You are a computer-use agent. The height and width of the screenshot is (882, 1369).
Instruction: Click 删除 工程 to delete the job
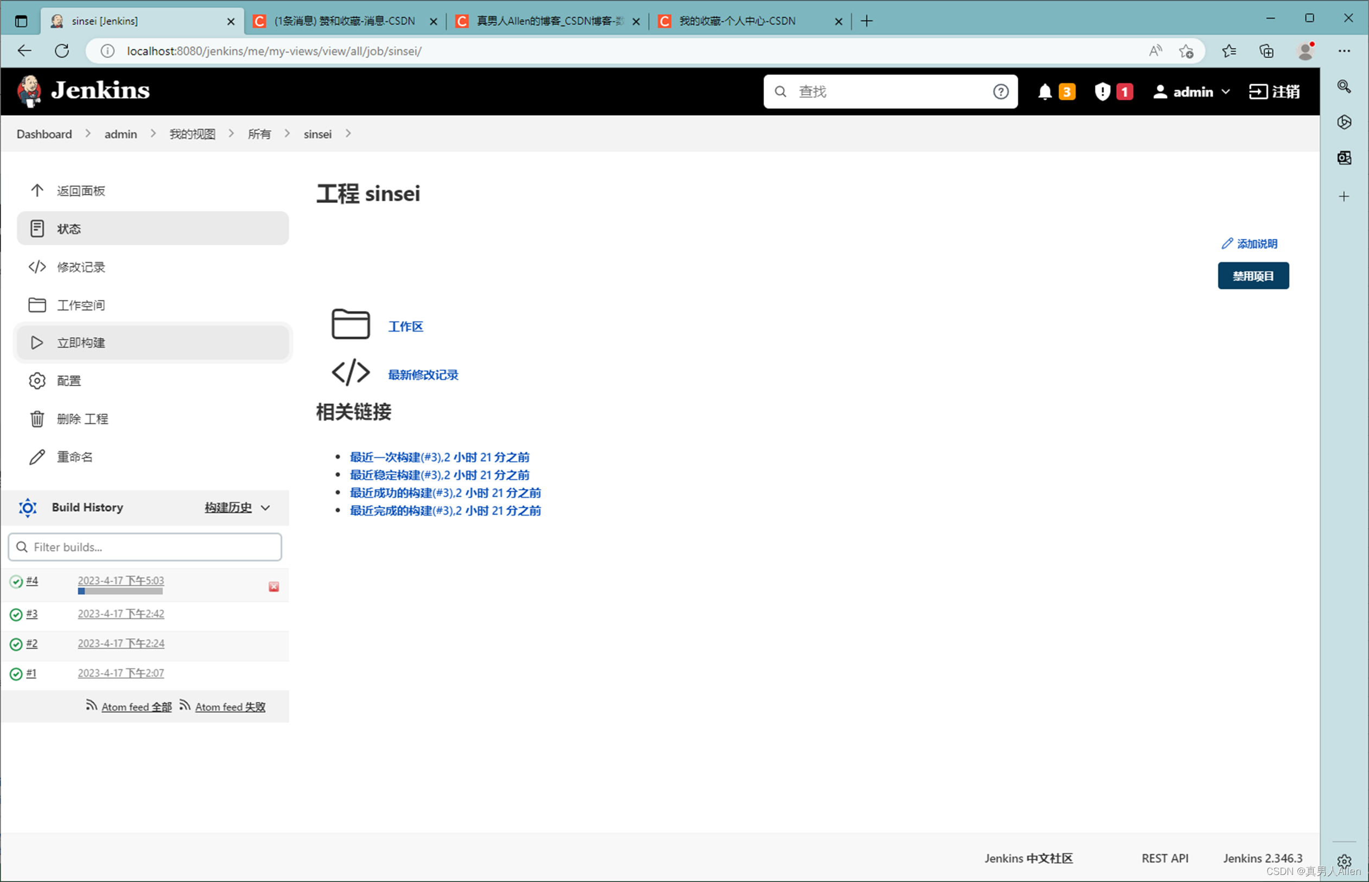coord(82,418)
